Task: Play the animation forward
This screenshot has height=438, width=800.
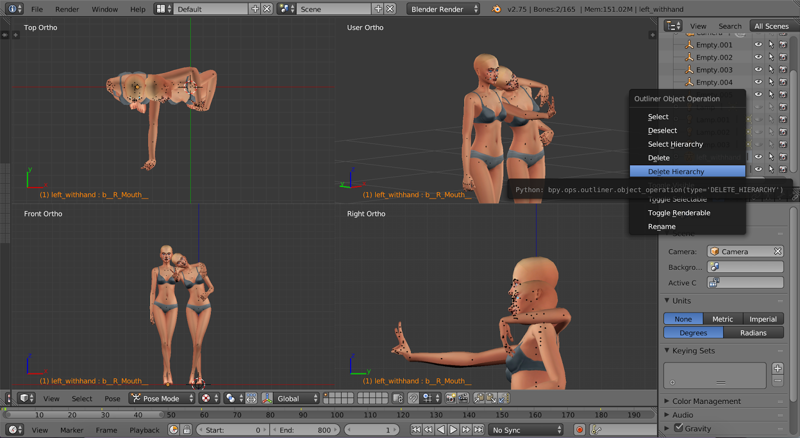Action: tap(453, 430)
